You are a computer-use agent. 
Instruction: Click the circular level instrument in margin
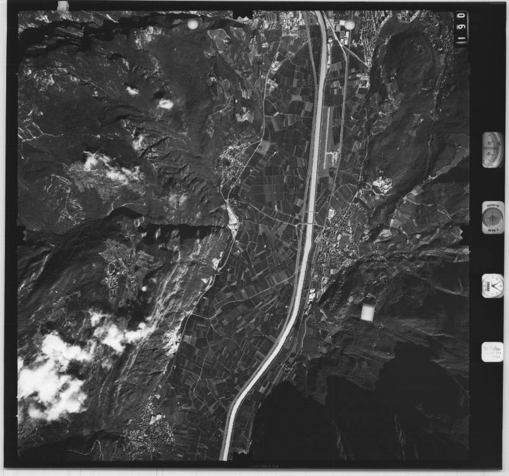492,217
